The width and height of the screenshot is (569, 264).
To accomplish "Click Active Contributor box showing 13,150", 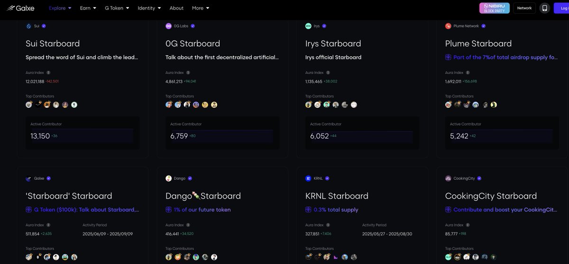I will coord(83,132).
